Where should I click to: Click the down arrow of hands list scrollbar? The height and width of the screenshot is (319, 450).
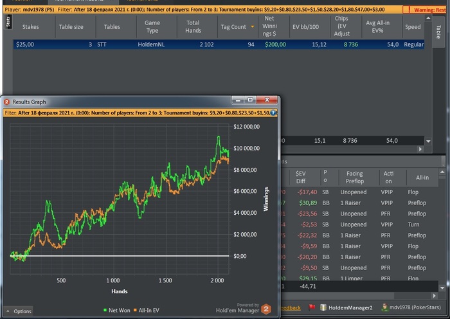click(x=442, y=287)
